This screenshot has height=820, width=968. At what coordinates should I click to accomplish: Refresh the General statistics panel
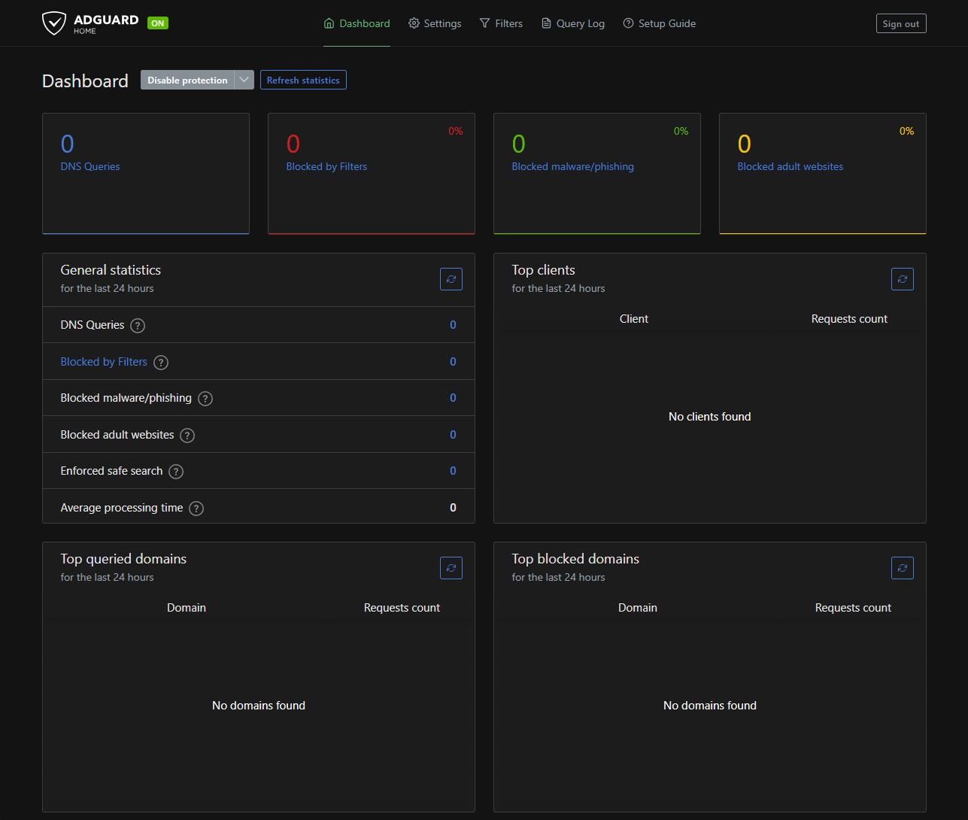pyautogui.click(x=451, y=279)
